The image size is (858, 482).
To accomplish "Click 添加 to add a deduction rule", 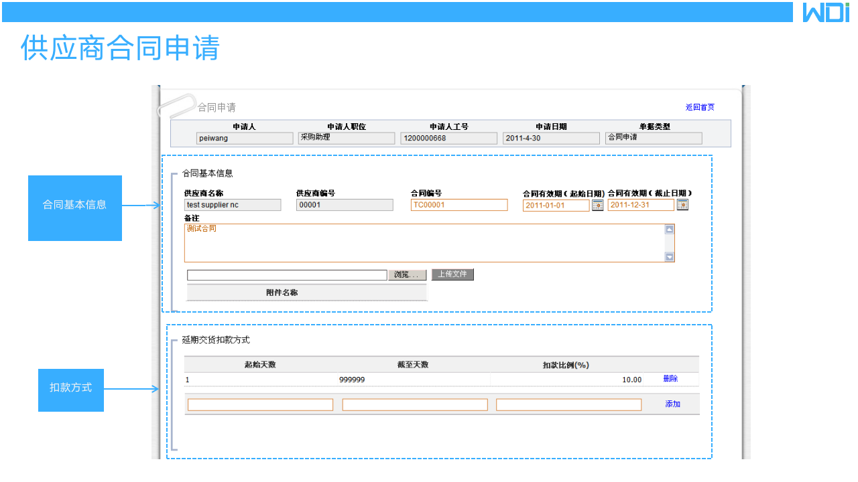I will (673, 404).
